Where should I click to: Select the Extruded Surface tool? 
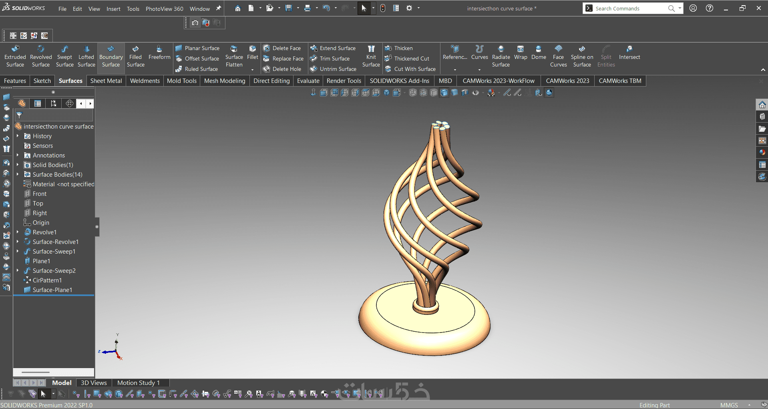coord(15,56)
